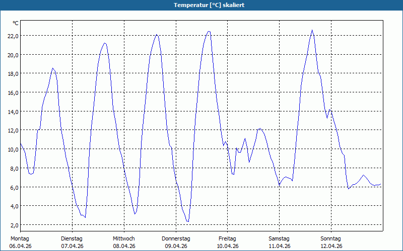Select the Montag 06.04.26 axis label
The image size is (403, 251).
(x=20, y=242)
